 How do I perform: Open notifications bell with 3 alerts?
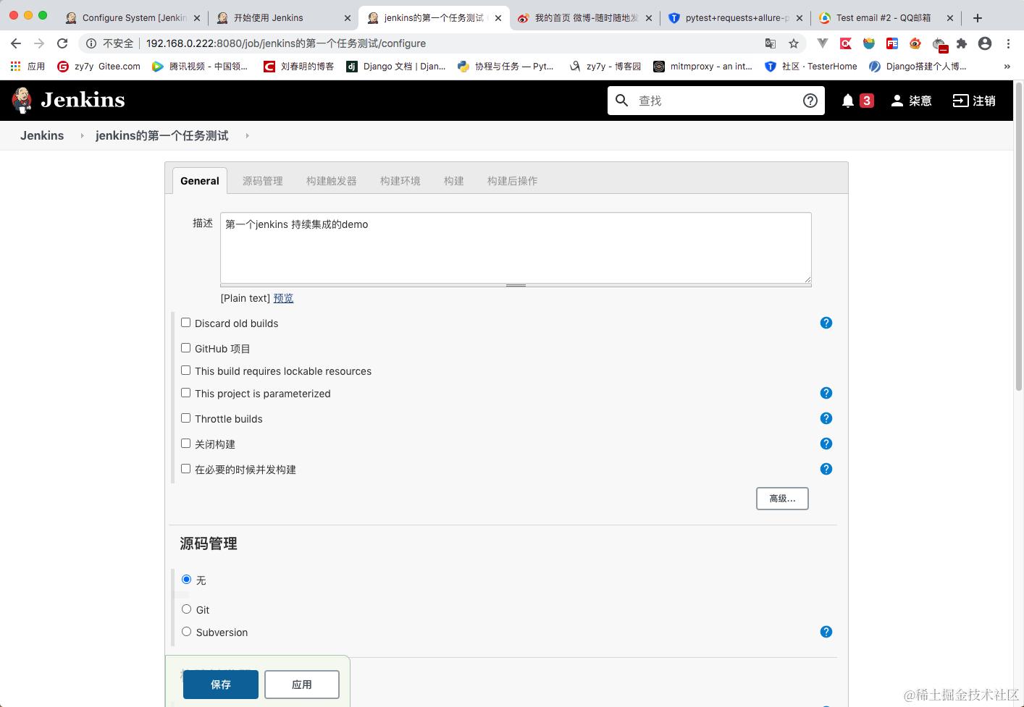point(857,101)
